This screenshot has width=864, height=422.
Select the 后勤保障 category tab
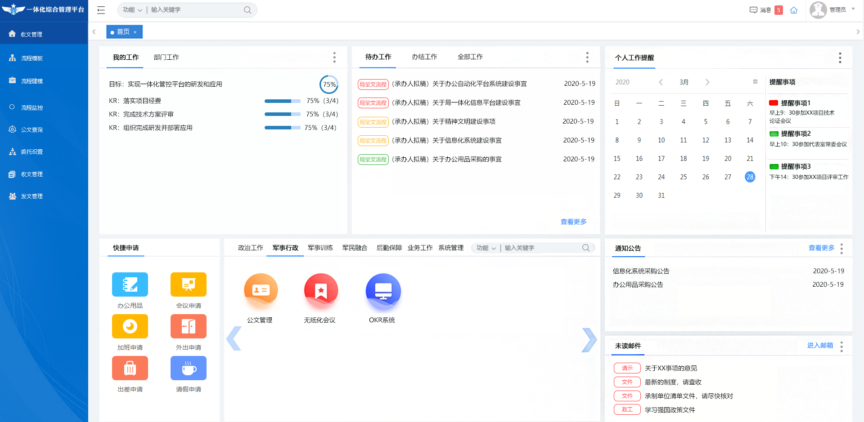pyautogui.click(x=389, y=248)
